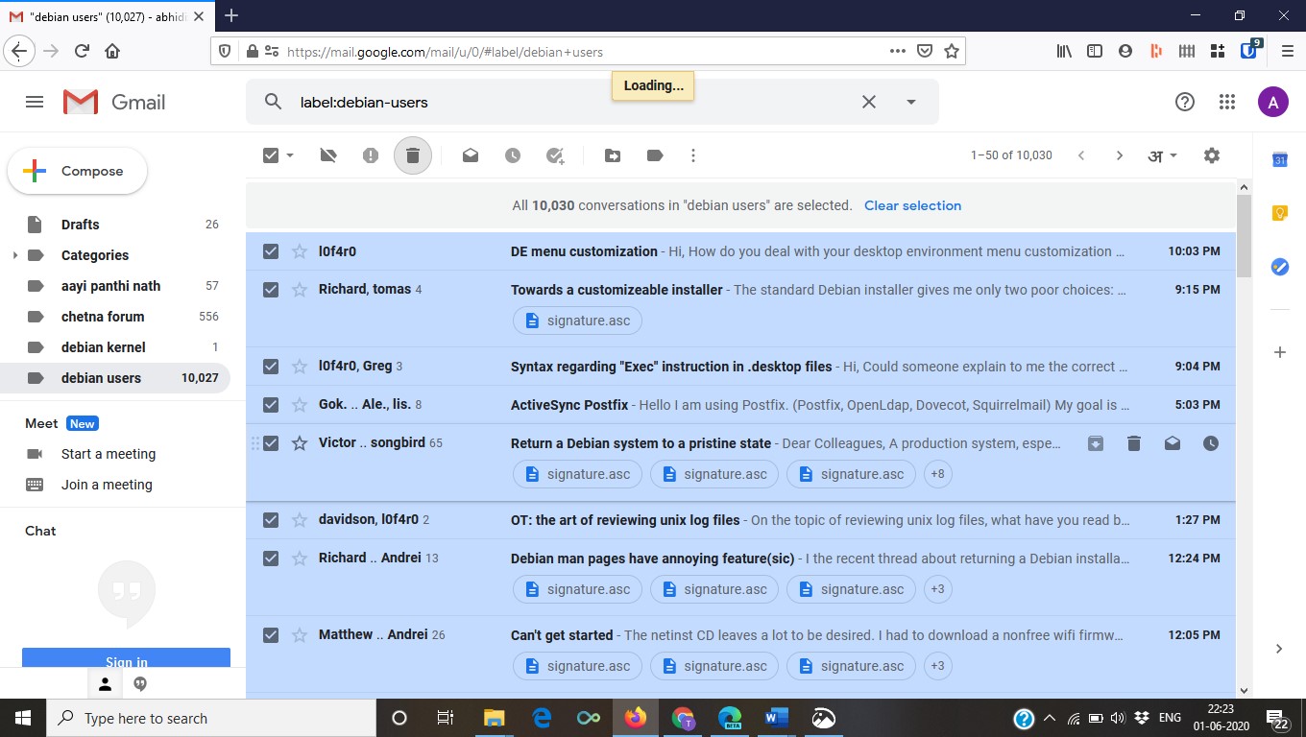Click the Compose button
This screenshot has height=737, width=1306.
click(77, 171)
